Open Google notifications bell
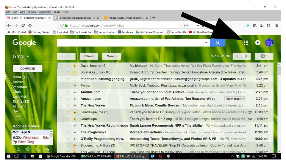Screen dimensions: 286x166 pyautogui.click(x=257, y=43)
